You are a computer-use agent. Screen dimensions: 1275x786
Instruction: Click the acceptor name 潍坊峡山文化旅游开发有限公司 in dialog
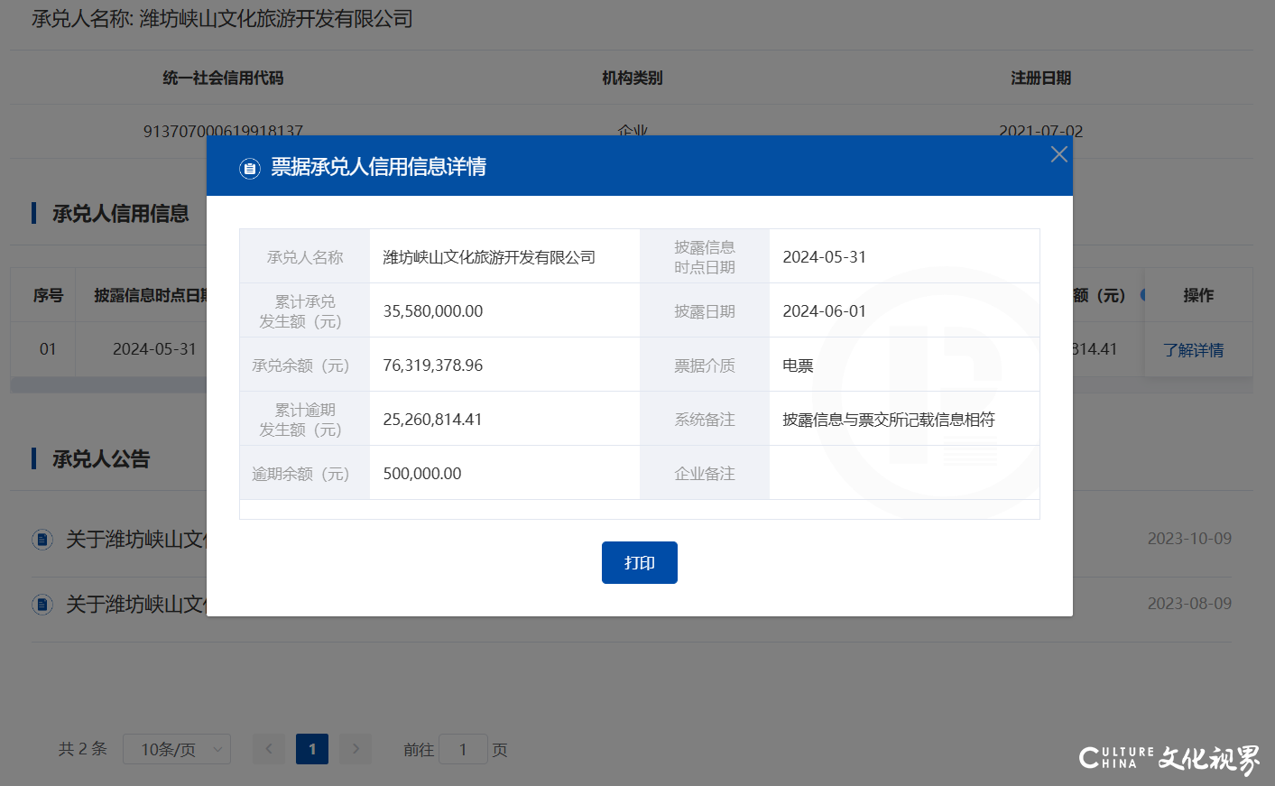tap(489, 257)
